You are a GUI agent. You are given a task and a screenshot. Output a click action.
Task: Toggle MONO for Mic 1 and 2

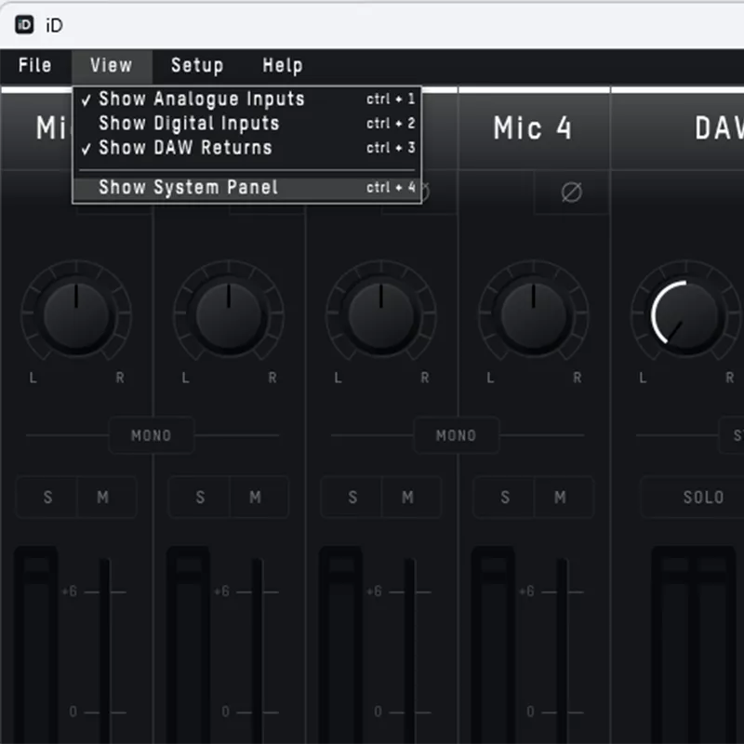pos(152,435)
